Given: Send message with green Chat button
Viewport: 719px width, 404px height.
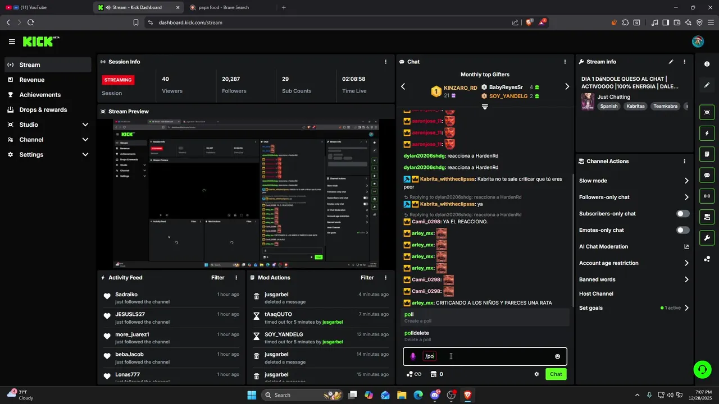Looking at the screenshot, I should [556, 374].
